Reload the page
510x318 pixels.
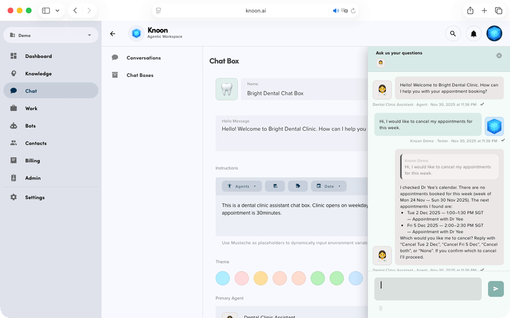click(x=353, y=10)
